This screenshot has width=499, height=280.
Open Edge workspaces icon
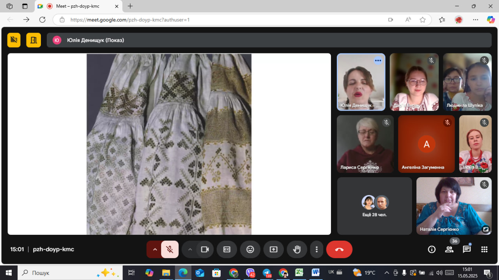coord(10,6)
